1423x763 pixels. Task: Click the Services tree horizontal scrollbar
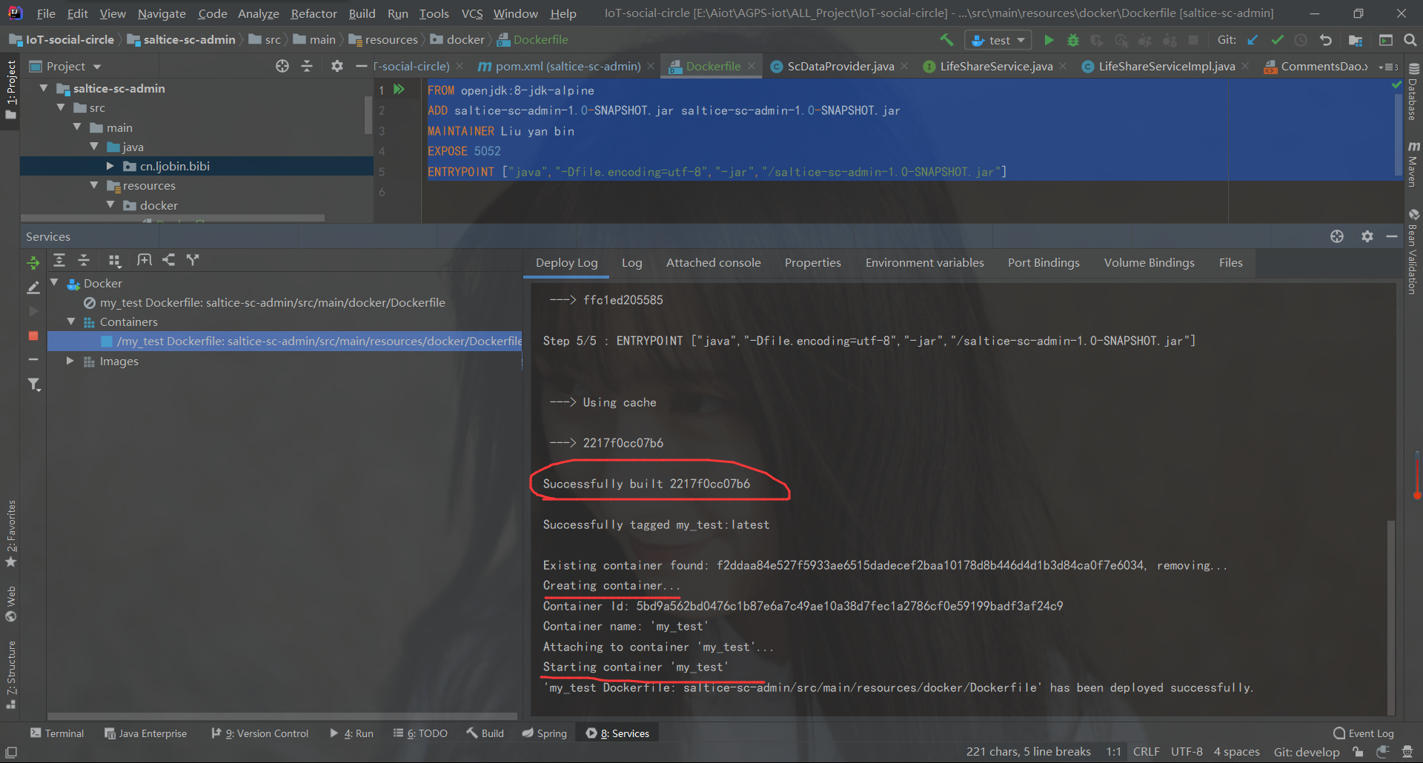click(282, 716)
